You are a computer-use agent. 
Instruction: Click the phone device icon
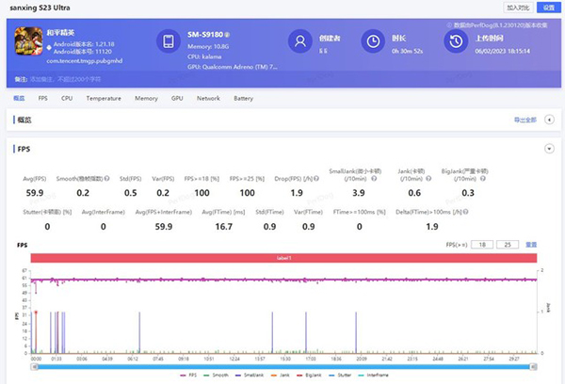pyautogui.click(x=169, y=41)
